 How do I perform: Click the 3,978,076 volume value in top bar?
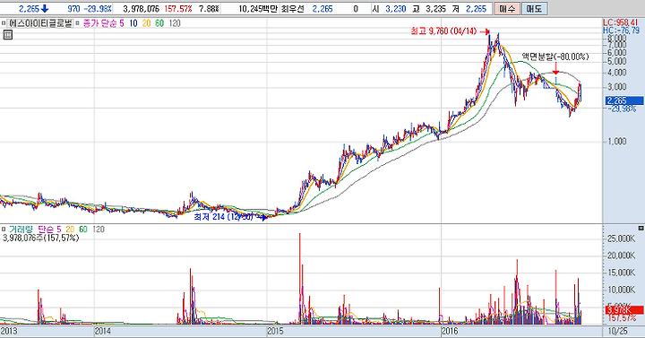point(142,9)
